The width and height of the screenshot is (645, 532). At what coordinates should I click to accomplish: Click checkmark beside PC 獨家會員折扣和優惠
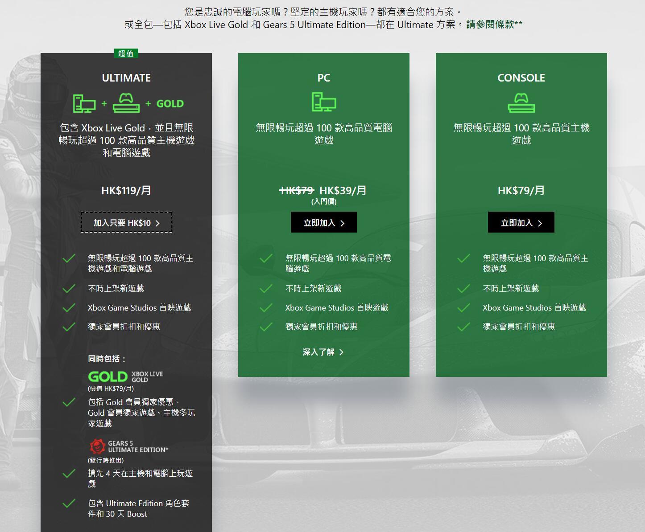coord(266,327)
